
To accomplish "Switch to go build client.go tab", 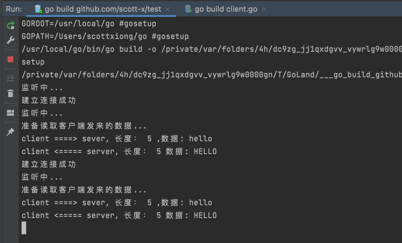I will pyautogui.click(x=226, y=9).
